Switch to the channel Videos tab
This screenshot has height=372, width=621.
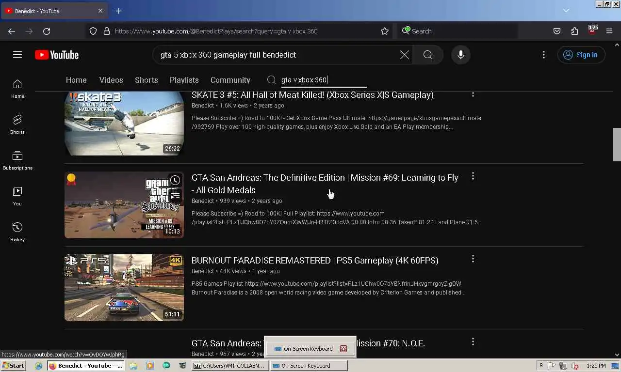111,80
